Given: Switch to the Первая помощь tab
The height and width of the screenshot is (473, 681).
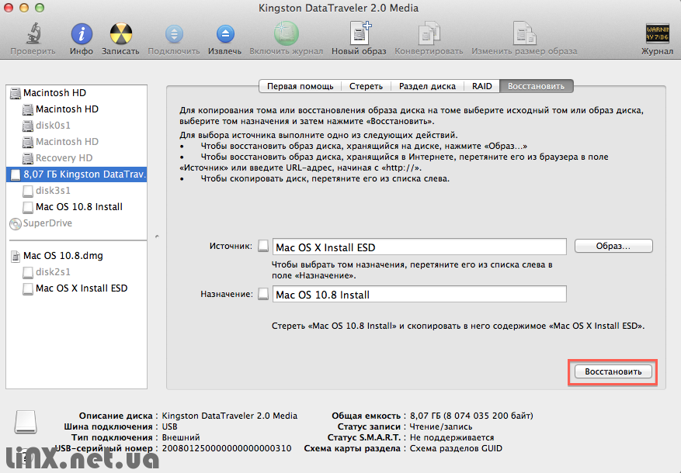Looking at the screenshot, I should (x=300, y=86).
